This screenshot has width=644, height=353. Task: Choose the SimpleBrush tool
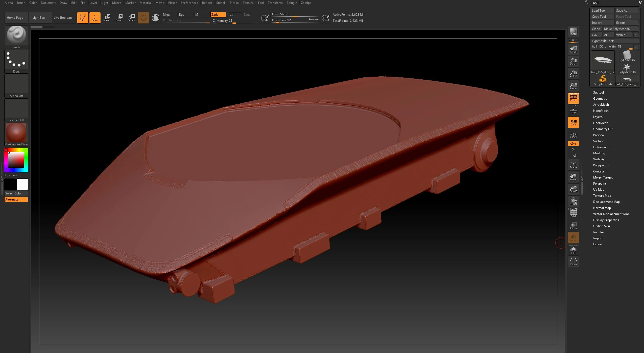603,80
